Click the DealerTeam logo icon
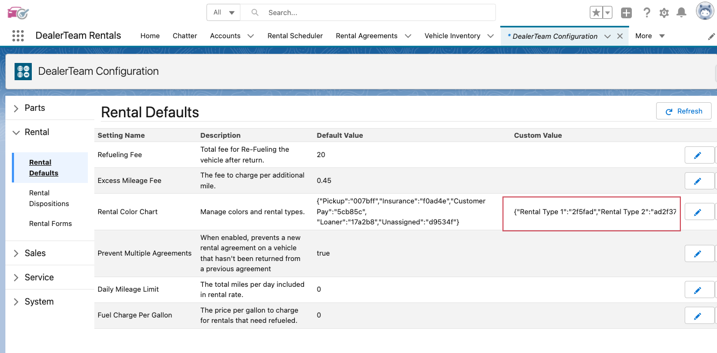The image size is (717, 353). point(18,12)
